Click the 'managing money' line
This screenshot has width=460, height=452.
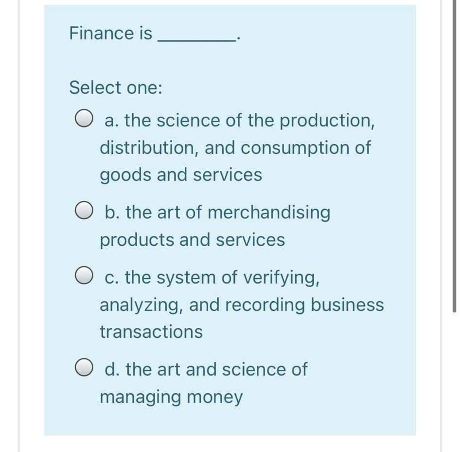[171, 397]
